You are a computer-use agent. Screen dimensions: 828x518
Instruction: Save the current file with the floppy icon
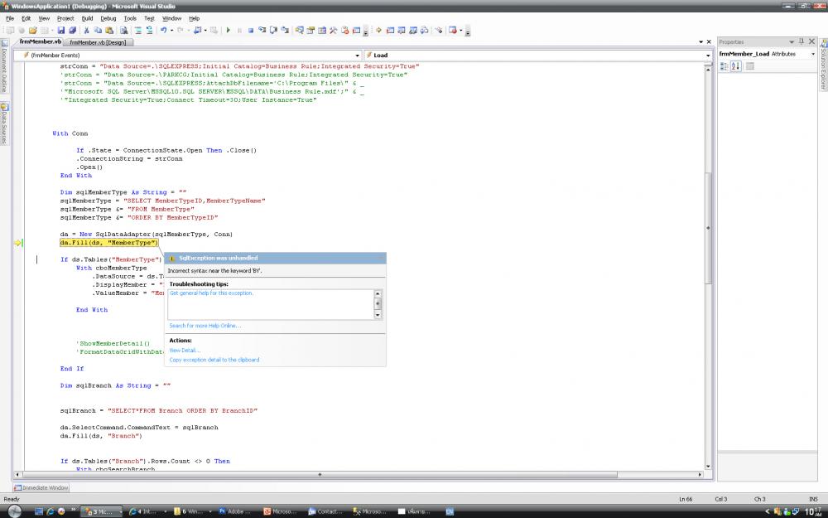(x=61, y=31)
